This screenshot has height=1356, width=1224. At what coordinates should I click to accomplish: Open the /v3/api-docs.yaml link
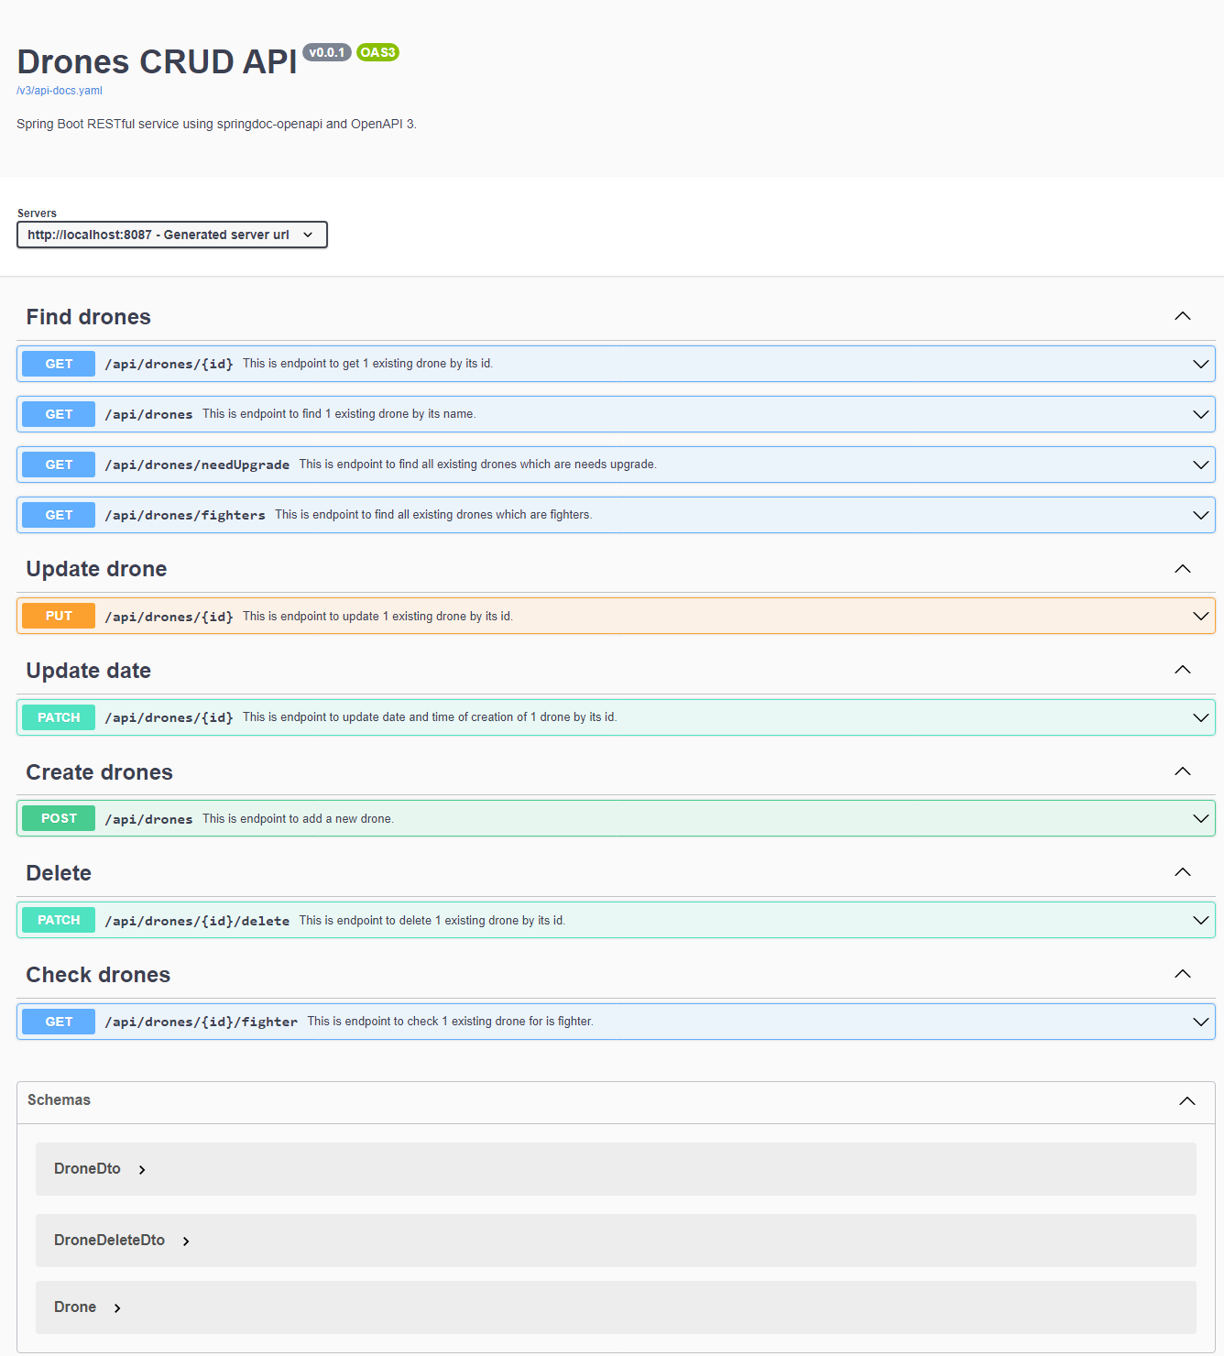point(60,91)
